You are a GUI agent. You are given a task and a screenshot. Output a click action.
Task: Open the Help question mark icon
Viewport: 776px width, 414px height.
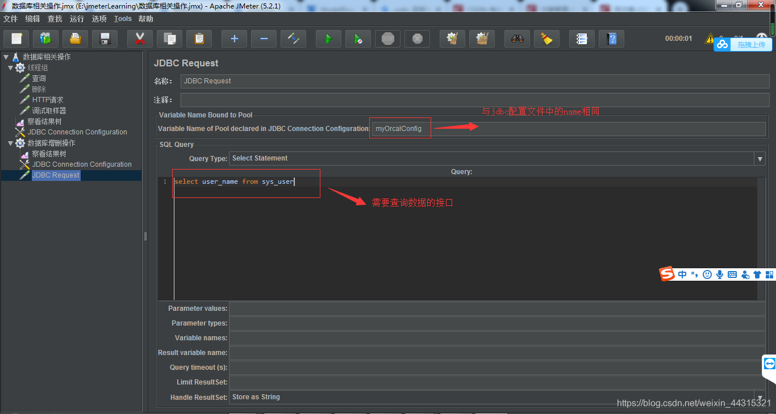(611, 39)
